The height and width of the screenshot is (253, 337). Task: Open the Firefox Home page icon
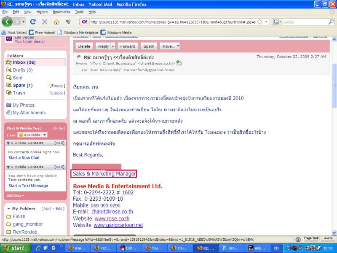coord(56,22)
